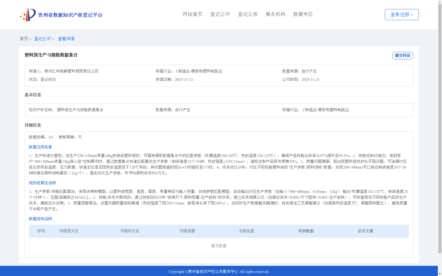Viewport: 442px width, 276px height.
Task: Submit an objection with 提交异议 button
Action: click(x=403, y=55)
